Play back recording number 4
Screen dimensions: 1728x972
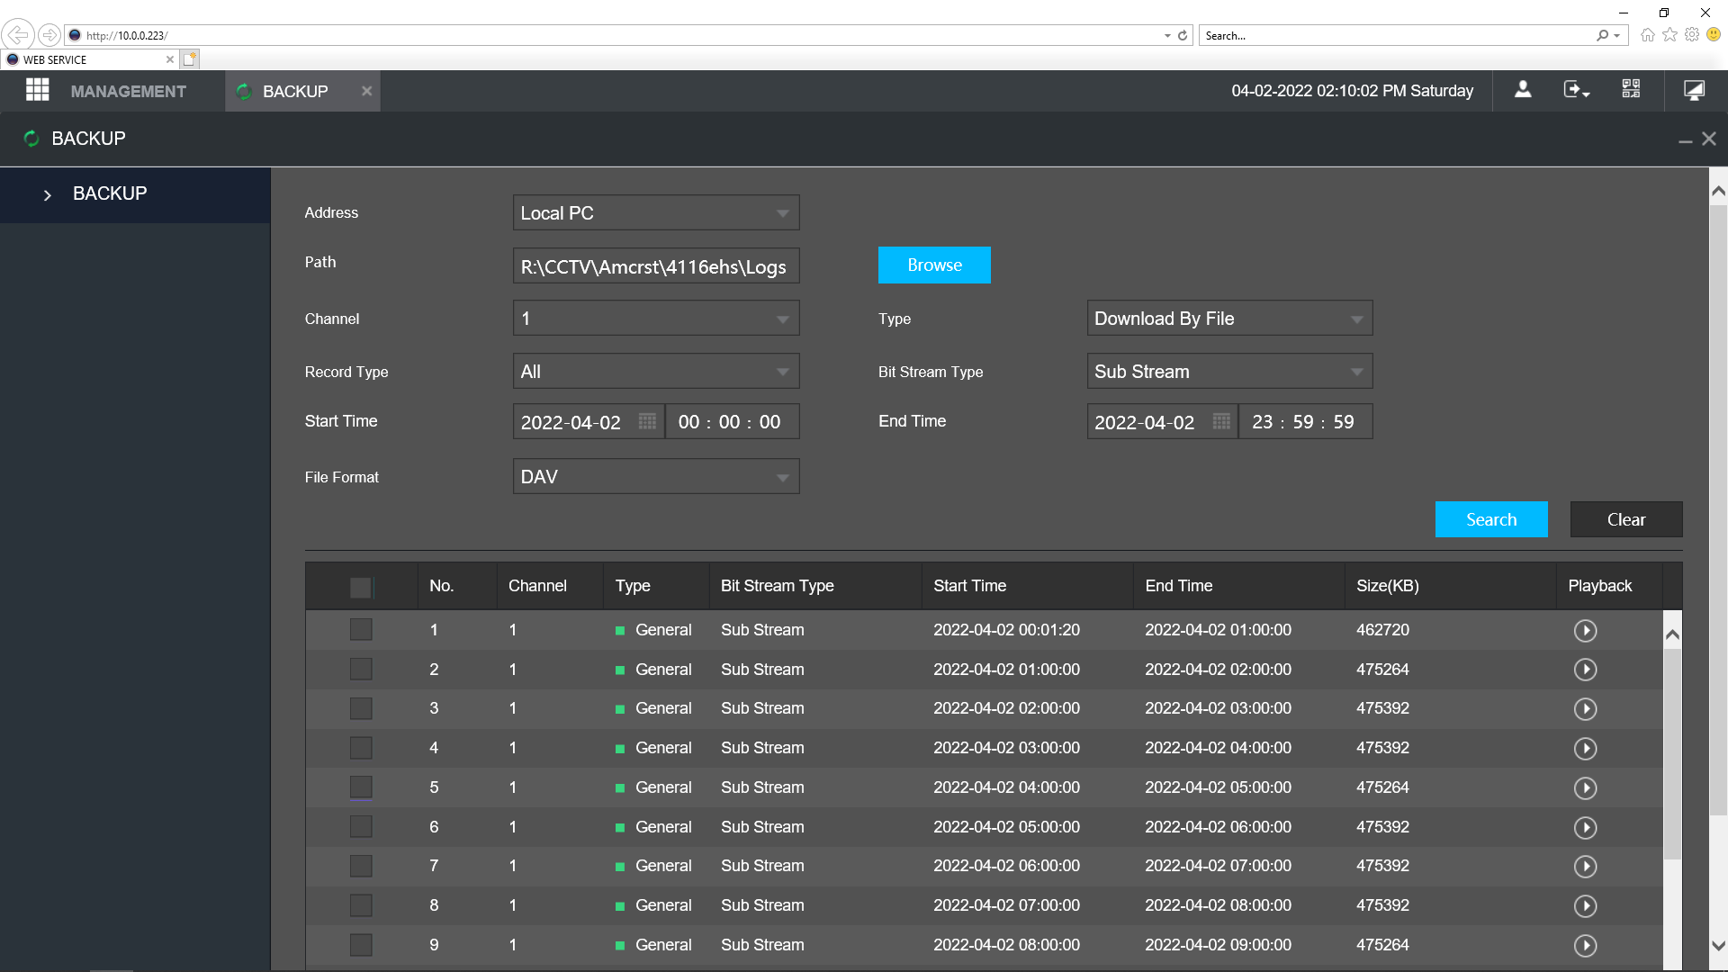click(1585, 749)
